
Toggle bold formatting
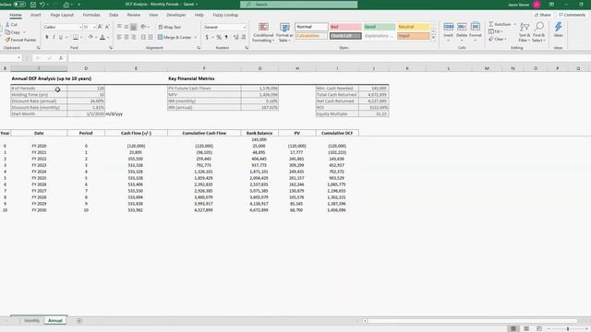[x=47, y=37]
